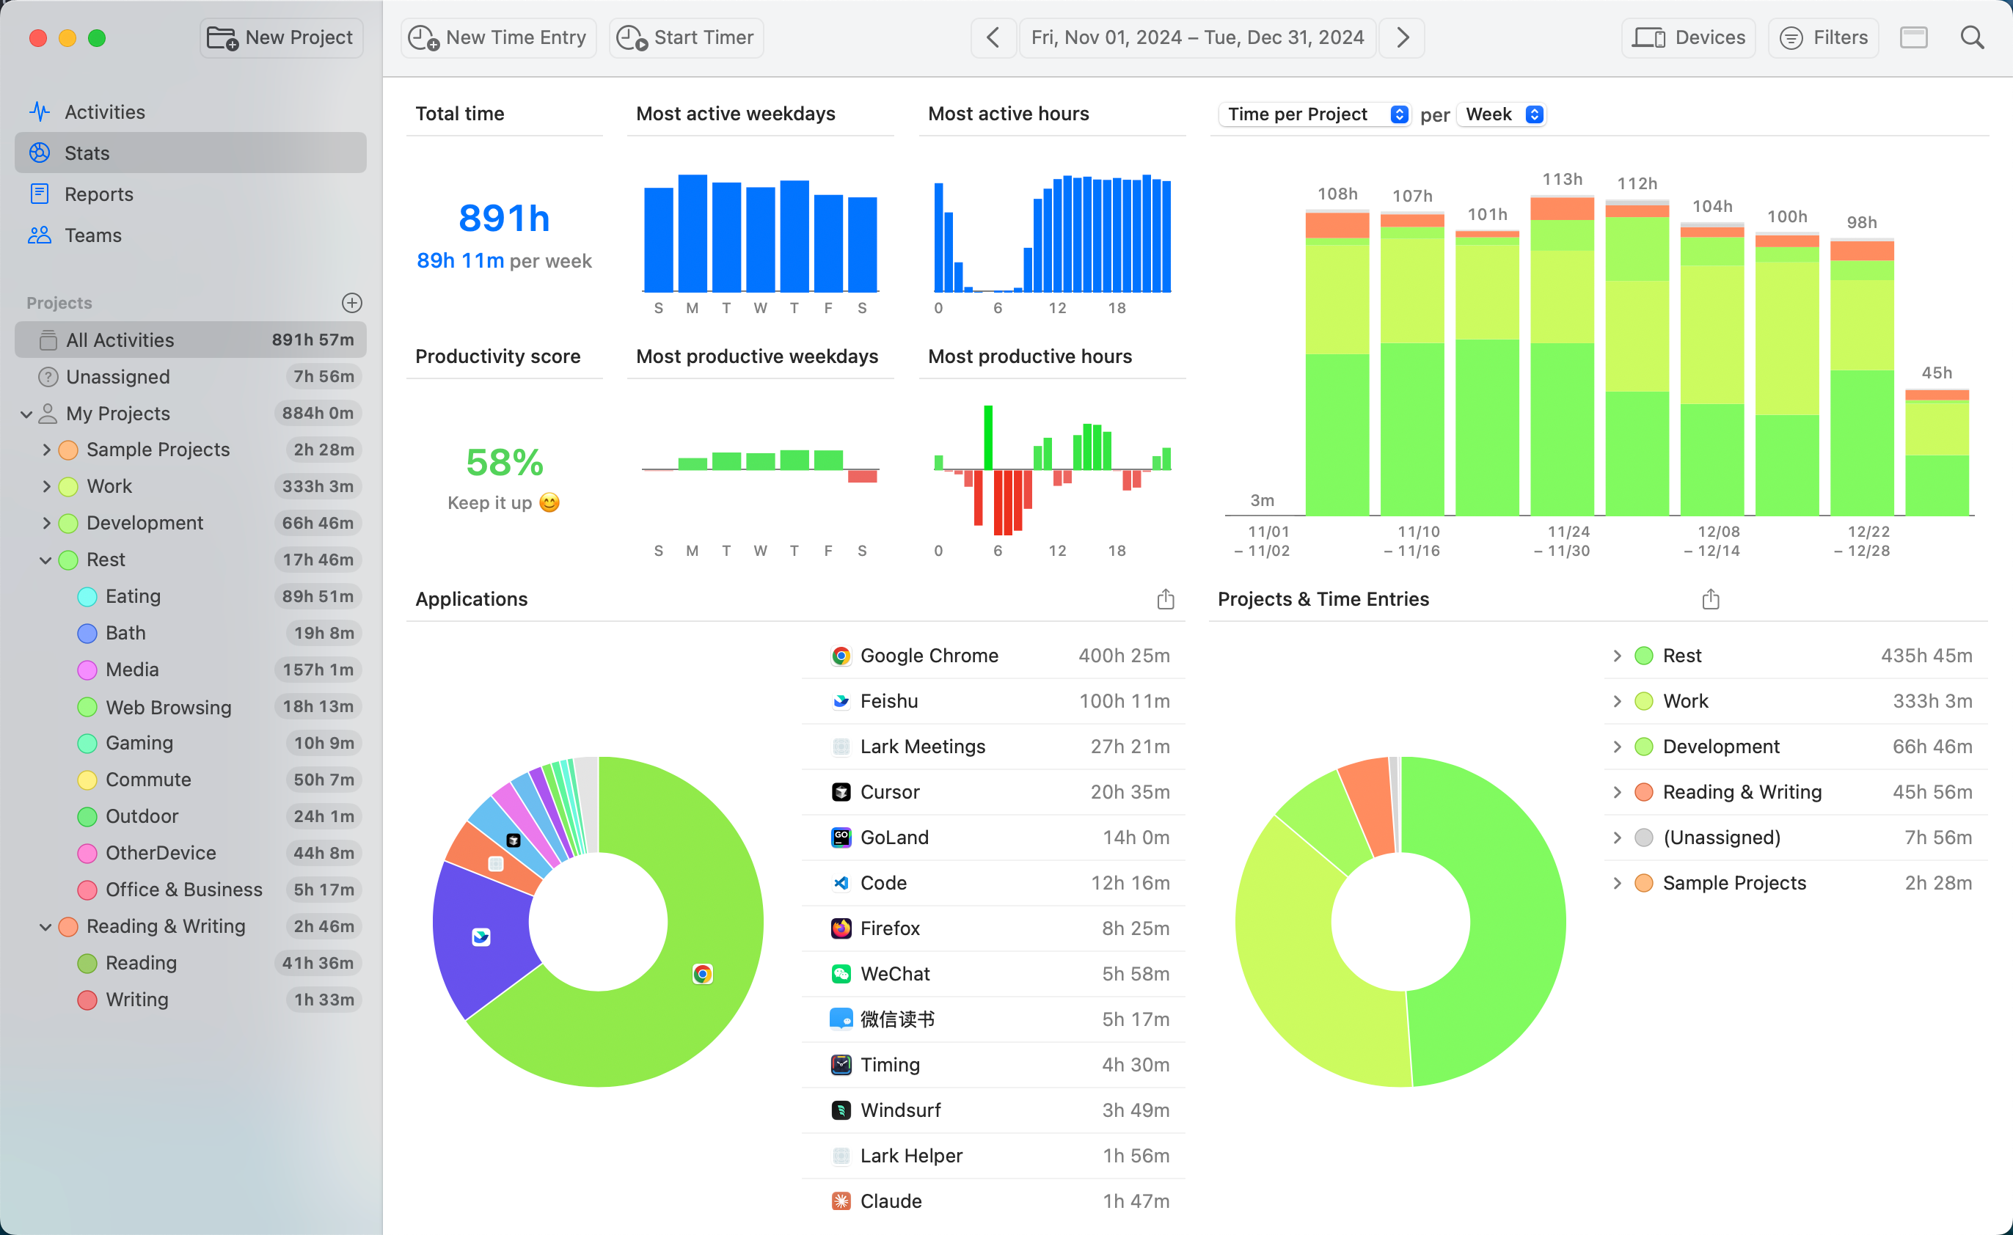Go to previous date range arrow

[993, 37]
